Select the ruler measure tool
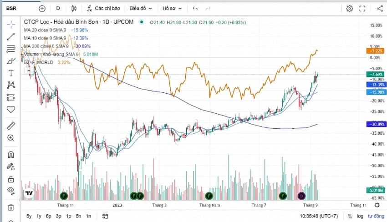Viewport: 387px width, 222px height. coord(11,126)
